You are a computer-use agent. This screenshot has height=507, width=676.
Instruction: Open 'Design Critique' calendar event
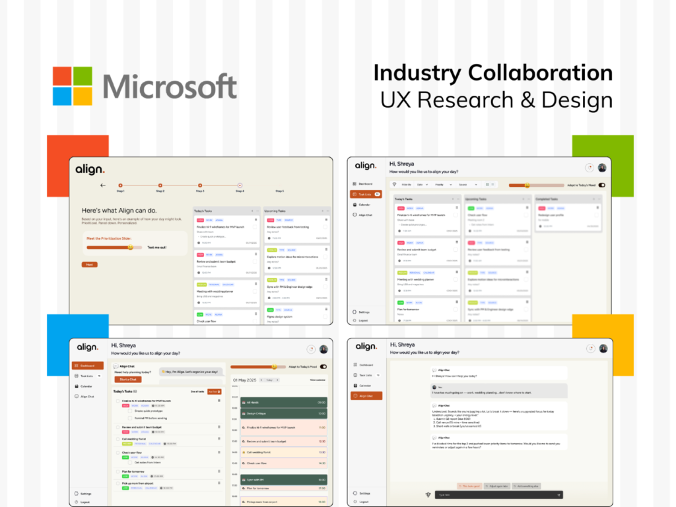pos(284,413)
